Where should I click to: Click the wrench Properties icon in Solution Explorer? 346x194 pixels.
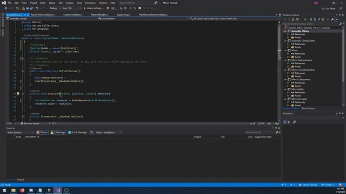[332, 19]
